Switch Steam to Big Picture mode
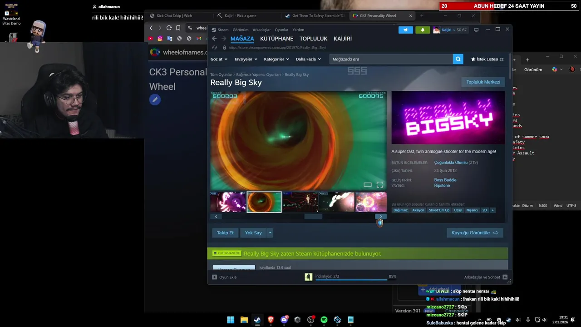581x327 pixels. (x=476, y=30)
